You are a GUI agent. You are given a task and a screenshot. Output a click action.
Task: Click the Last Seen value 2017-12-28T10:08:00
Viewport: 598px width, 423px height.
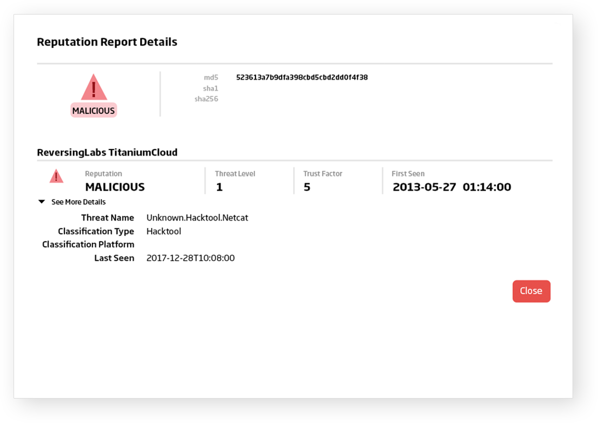click(x=191, y=258)
